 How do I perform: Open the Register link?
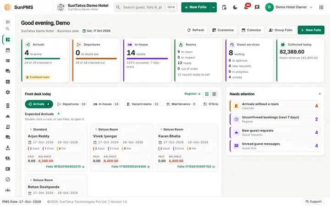tap(192, 94)
